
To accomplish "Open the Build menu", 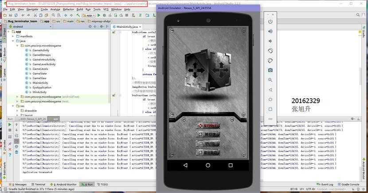I will pos(80,9).
